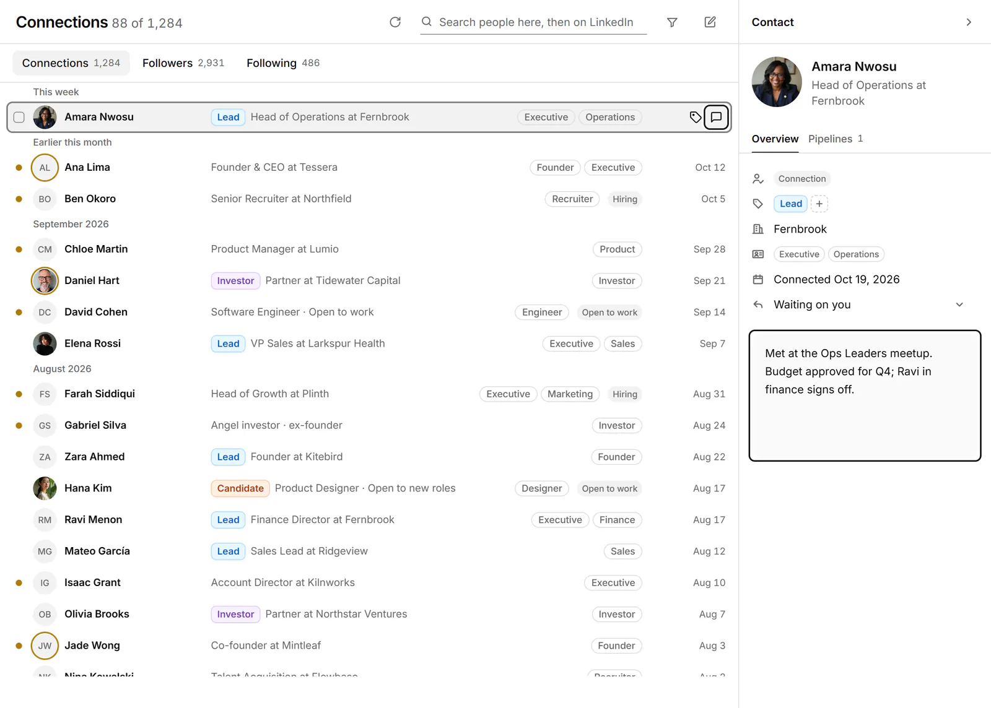
Task: Open Zara Ahmed's connection row
Action: tap(369, 457)
